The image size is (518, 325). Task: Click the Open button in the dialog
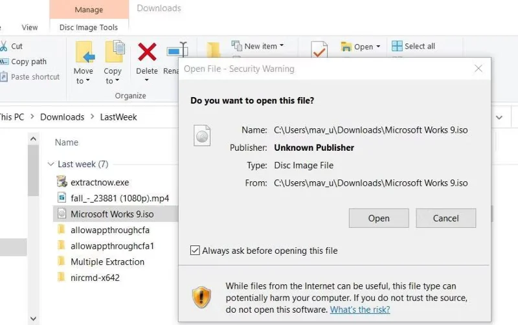[379, 218]
